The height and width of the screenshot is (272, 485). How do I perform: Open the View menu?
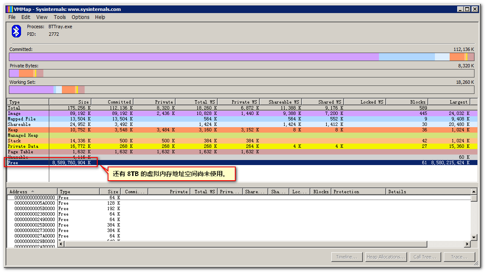pos(42,17)
